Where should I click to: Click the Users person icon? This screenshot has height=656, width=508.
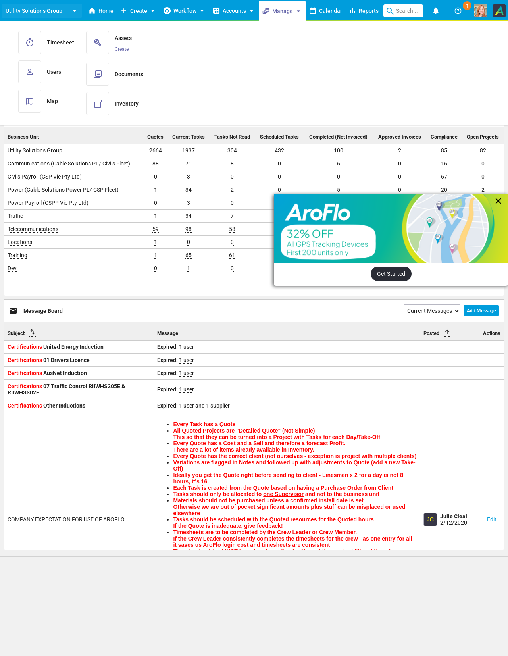click(x=30, y=72)
